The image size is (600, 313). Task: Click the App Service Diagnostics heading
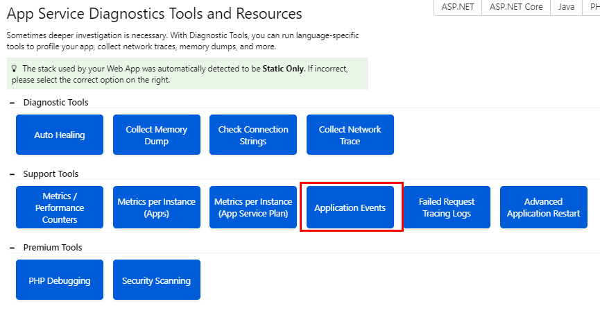(x=155, y=14)
